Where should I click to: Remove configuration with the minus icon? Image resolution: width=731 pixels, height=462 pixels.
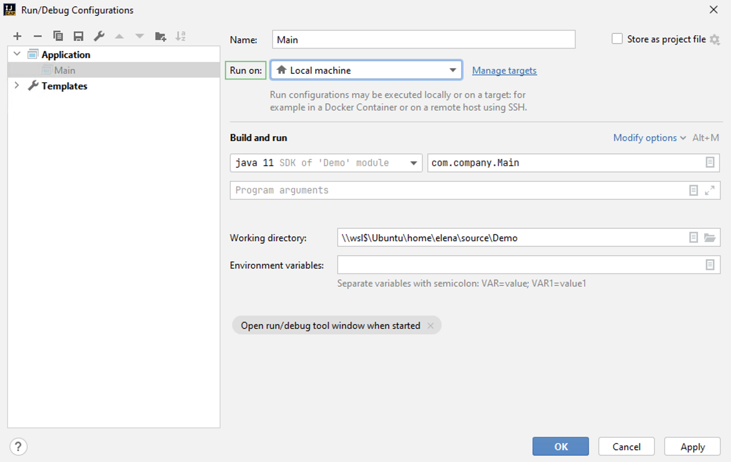coord(38,36)
